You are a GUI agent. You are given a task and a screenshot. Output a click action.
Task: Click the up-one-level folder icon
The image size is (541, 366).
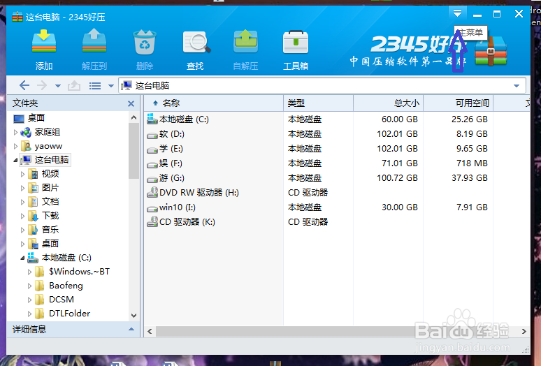point(74,85)
